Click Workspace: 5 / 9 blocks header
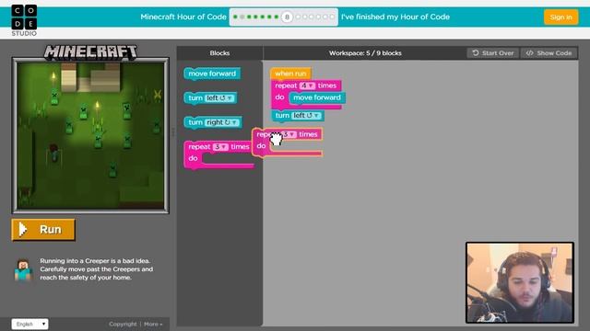The image size is (590, 331). point(365,53)
